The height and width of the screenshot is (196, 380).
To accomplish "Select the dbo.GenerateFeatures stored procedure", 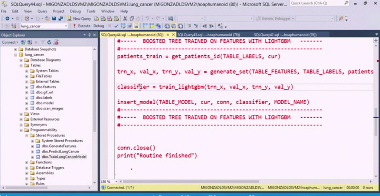I will 59,146.
